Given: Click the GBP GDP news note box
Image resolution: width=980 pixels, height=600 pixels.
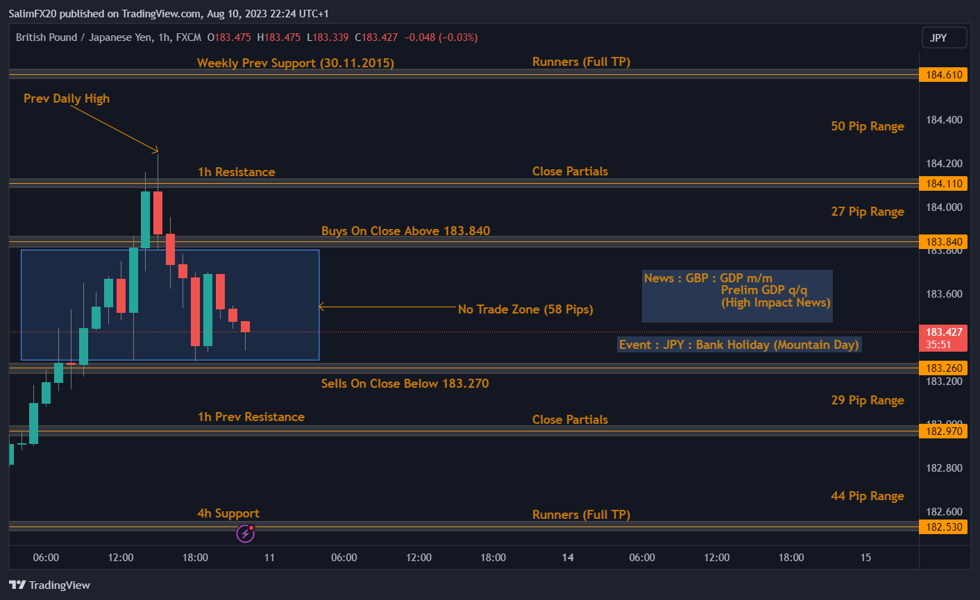Looking at the screenshot, I should coord(737,296).
